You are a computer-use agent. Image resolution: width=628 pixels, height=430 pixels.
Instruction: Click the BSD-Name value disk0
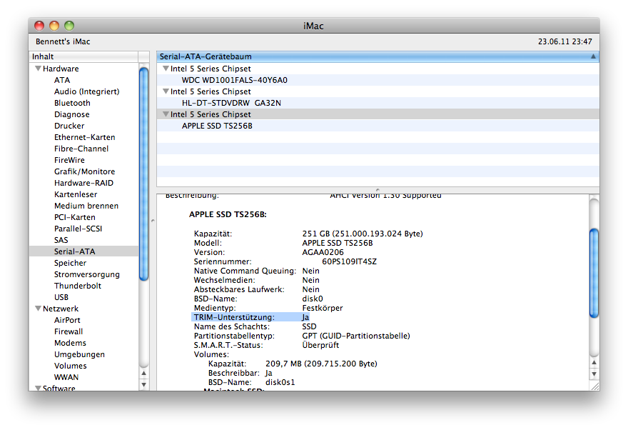313,299
